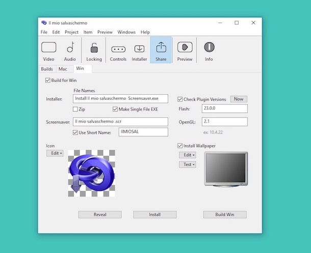Toggle Use Short Name checkbox

pos(75,132)
